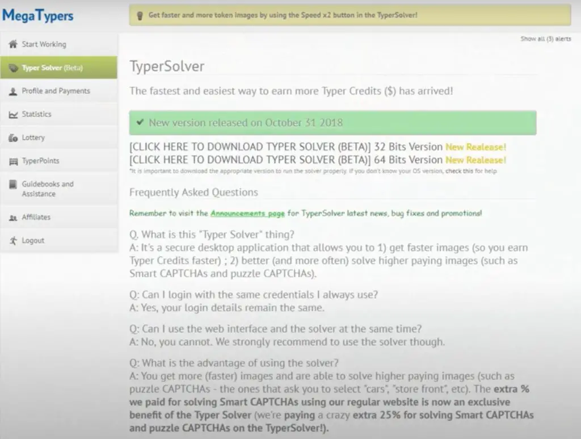Click the TyperSolver page heading
The width and height of the screenshot is (581, 439).
coord(167,66)
